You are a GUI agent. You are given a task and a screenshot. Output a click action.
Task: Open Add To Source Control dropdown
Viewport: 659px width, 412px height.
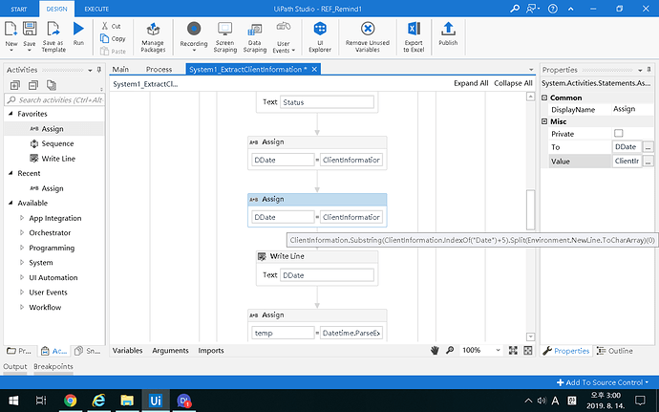point(603,382)
